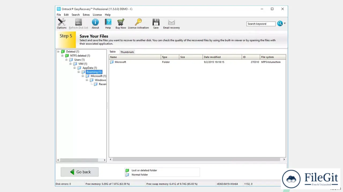Collapse the Deleted (1) tree node
Image resolution: width=343 pixels, height=192 pixels.
pyautogui.click(x=58, y=51)
